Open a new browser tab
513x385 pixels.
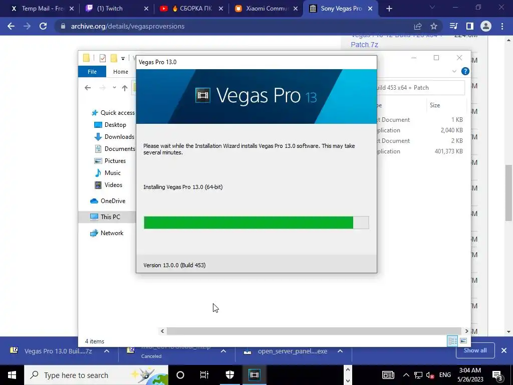coord(389,9)
